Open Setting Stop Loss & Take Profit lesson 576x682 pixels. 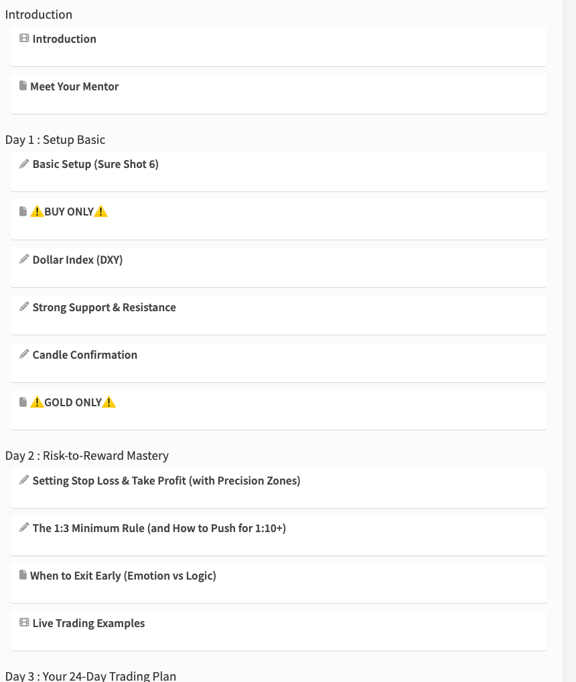pos(166,481)
